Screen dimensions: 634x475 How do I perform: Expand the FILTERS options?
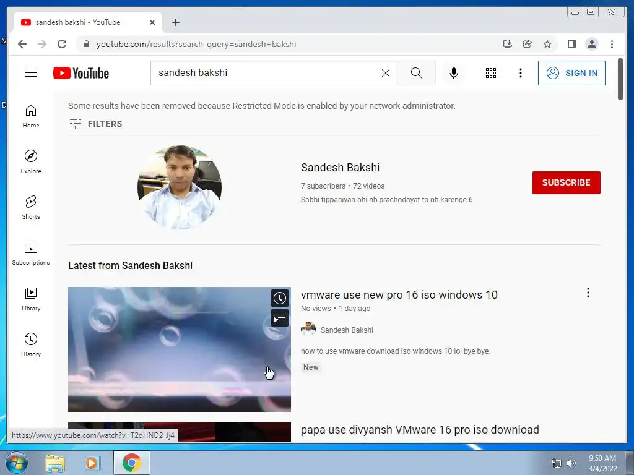click(x=95, y=124)
